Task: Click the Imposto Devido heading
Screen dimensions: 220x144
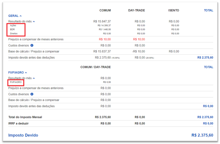Action: (23, 135)
